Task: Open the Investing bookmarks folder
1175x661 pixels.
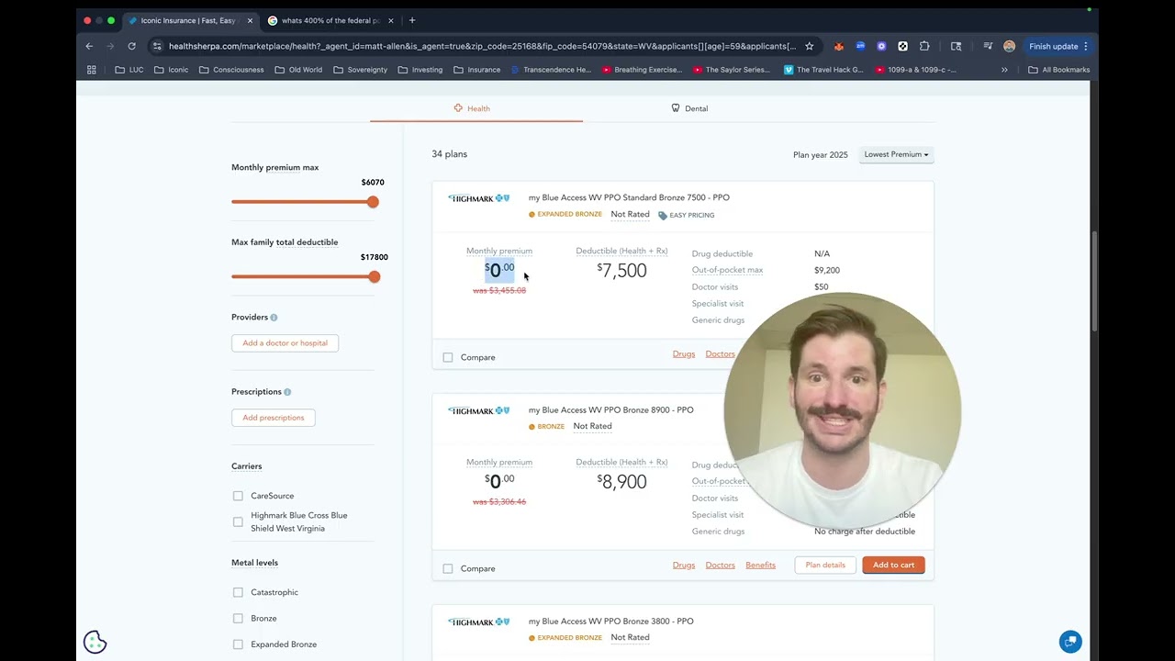Action: (x=420, y=70)
